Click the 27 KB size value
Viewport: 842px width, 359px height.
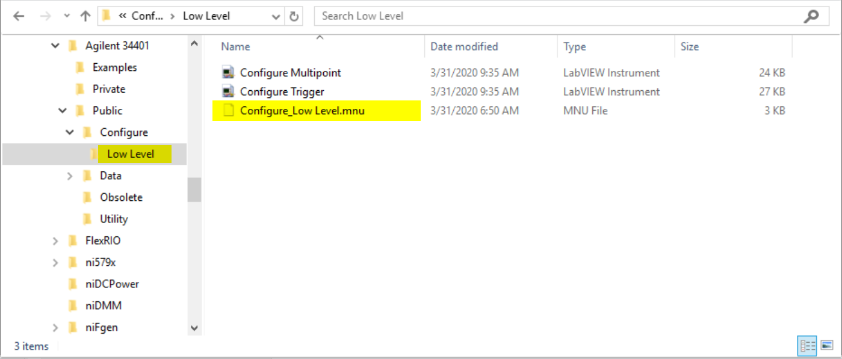click(772, 92)
